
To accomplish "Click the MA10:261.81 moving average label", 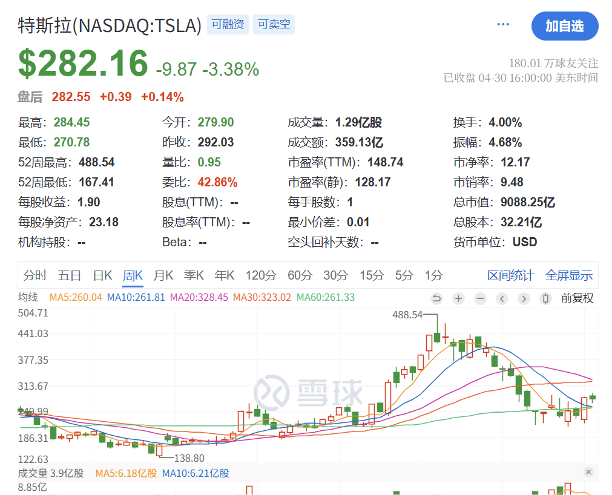I will (x=136, y=297).
